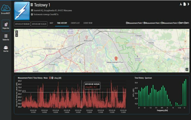Zoom in on the map
The width and height of the screenshot is (191, 120).
pyautogui.click(x=17, y=32)
